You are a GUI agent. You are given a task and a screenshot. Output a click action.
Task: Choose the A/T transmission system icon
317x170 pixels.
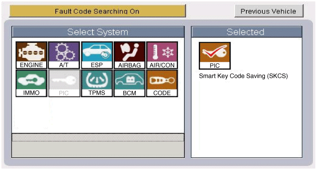tap(64, 55)
